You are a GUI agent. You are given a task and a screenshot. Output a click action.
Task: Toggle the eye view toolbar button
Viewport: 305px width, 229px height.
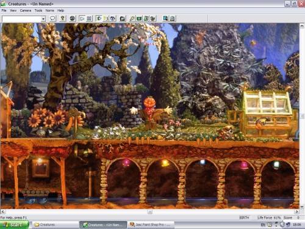tap(113, 18)
